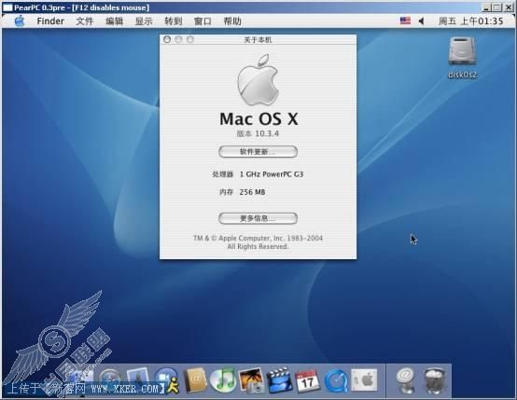Click the Mac OS X heading text
This screenshot has height=400, width=517.
(258, 118)
